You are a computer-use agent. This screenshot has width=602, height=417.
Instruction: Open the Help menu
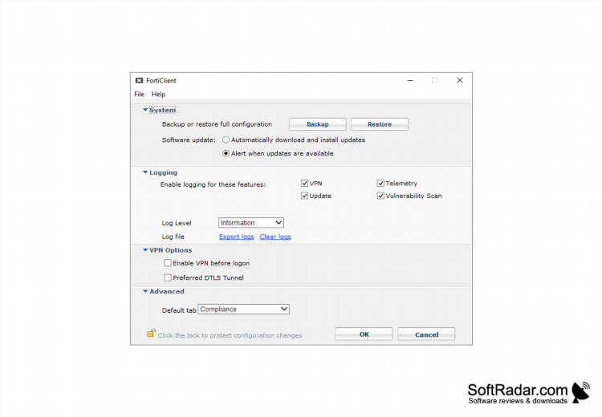click(158, 94)
